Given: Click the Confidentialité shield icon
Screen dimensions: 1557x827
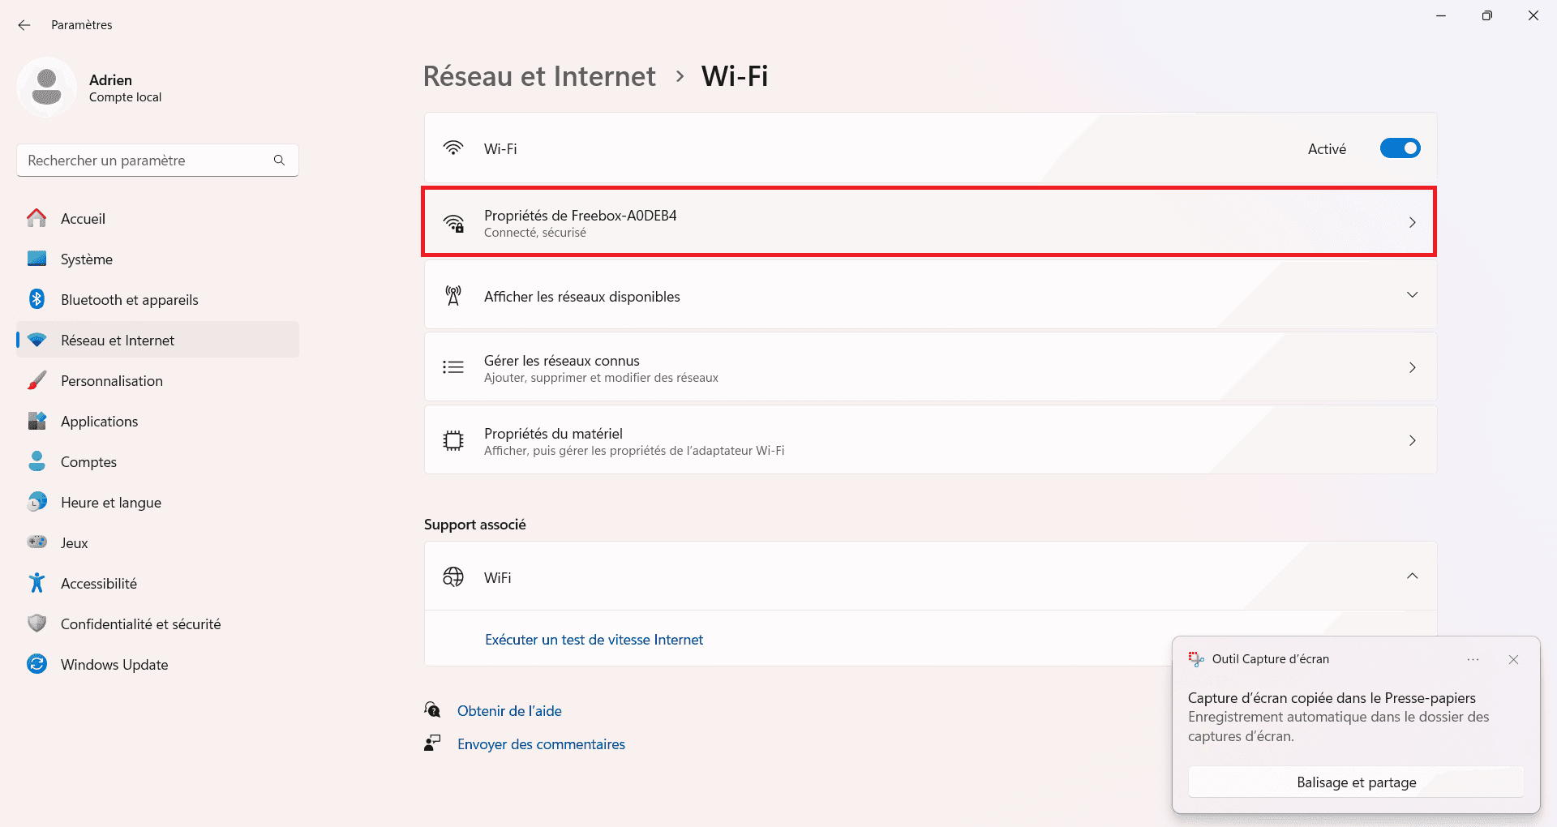Looking at the screenshot, I should pos(36,623).
